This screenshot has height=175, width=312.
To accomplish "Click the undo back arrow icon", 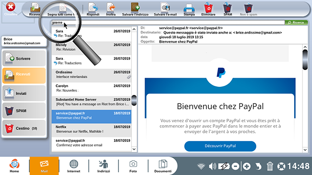I will (258, 166).
